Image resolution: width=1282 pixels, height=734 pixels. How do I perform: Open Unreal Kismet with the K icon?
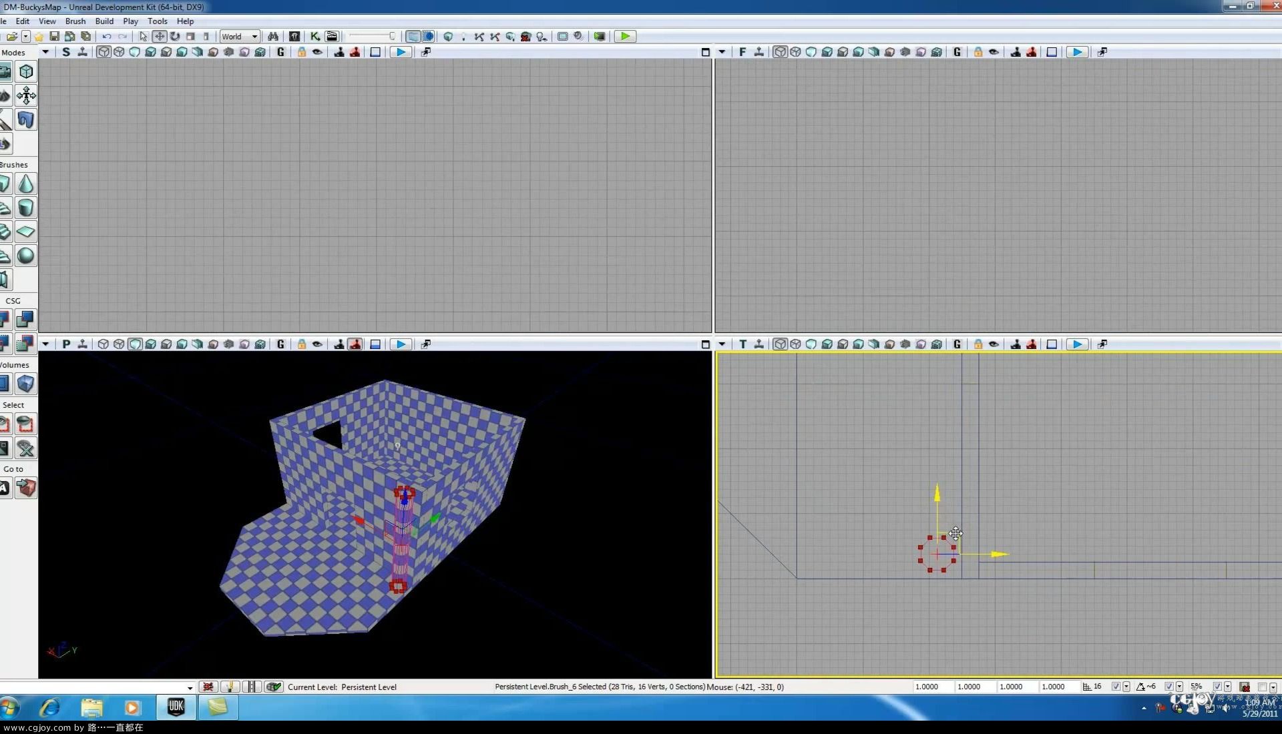(315, 37)
